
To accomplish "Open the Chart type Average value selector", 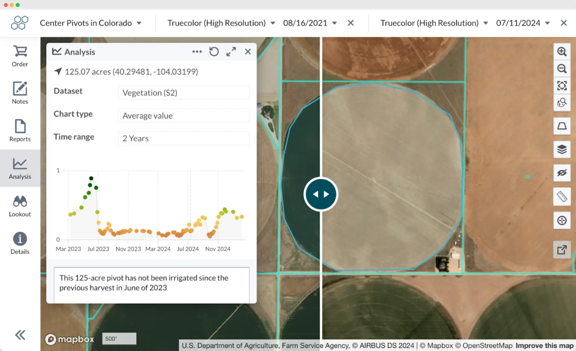I will [x=184, y=116].
